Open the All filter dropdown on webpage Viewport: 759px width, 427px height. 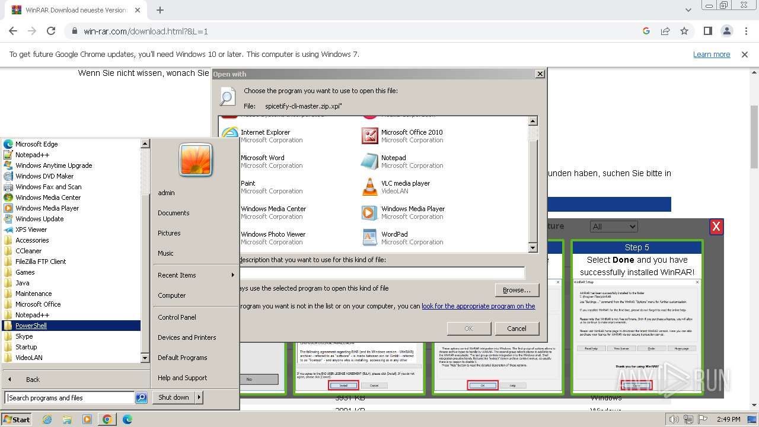pyautogui.click(x=614, y=227)
